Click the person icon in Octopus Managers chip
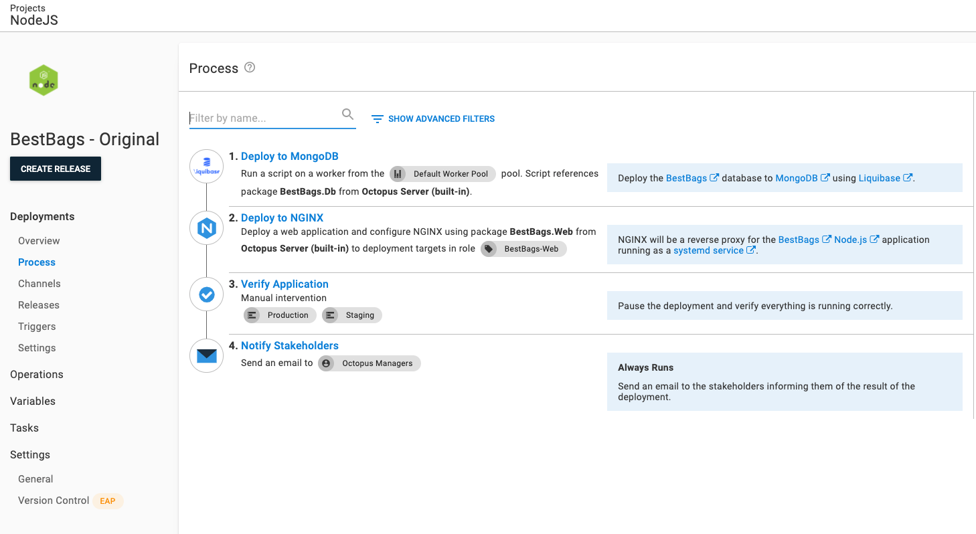This screenshot has width=976, height=534. 326,363
